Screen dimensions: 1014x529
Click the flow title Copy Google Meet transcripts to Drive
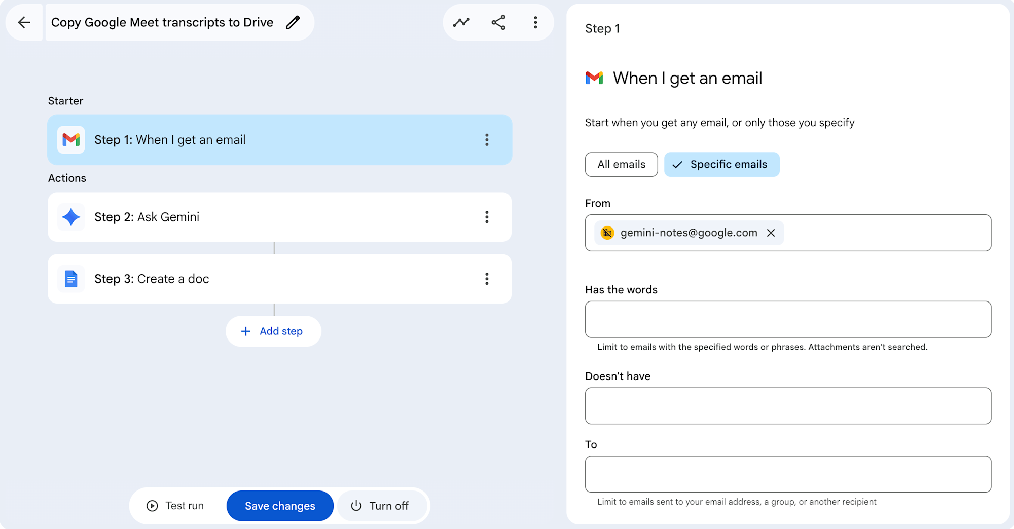point(162,22)
